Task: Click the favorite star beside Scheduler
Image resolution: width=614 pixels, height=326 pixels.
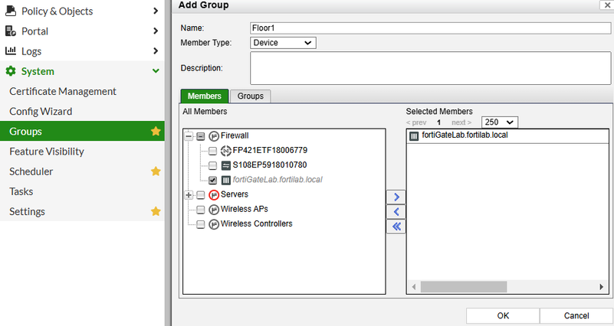Action: (x=156, y=171)
